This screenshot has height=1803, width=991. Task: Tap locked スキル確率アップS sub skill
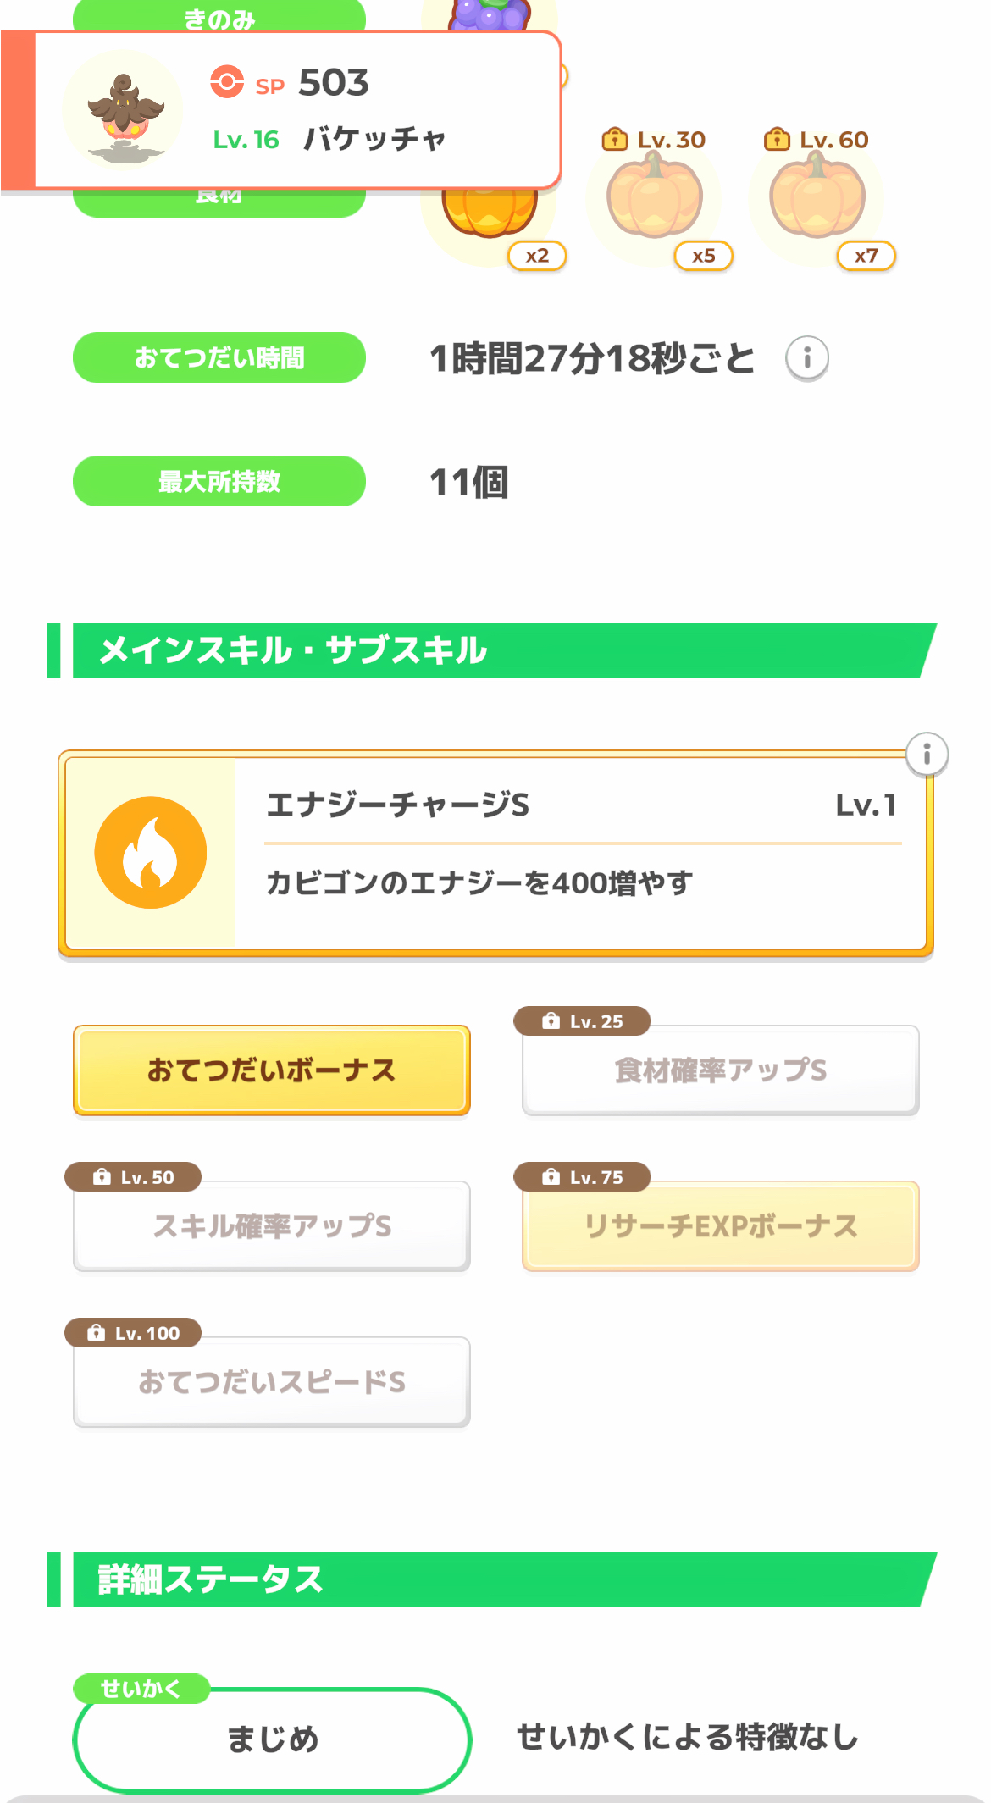[x=272, y=1226]
